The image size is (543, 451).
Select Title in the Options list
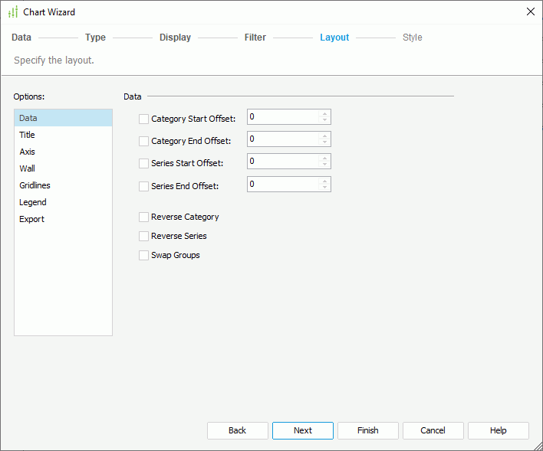click(28, 135)
